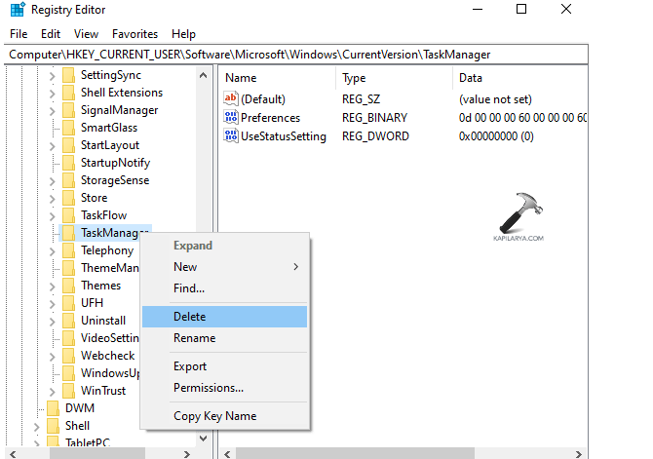The height and width of the screenshot is (459, 653).
Task: Expand the Shell key chevron
Action: [37, 426]
